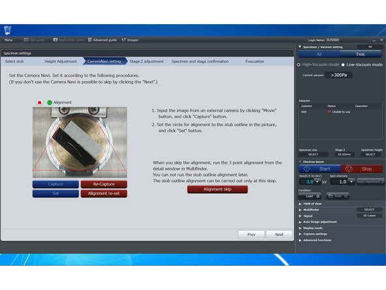Expand the Capture settings section
Viewport: 386px width, 290px height.
[300, 234]
